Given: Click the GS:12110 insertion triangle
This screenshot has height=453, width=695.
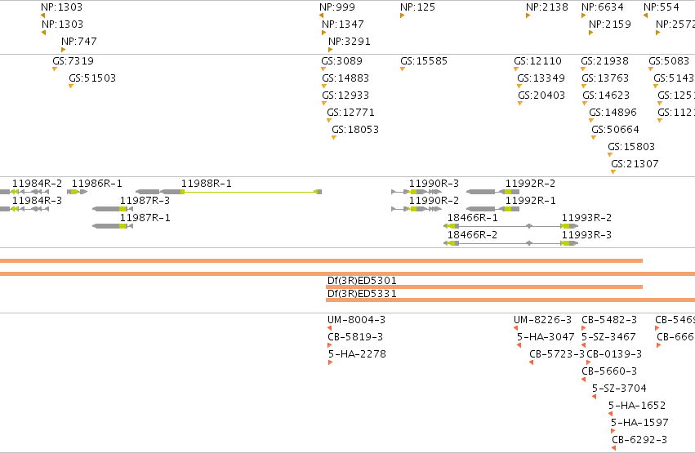Looking at the screenshot, I should [516, 69].
